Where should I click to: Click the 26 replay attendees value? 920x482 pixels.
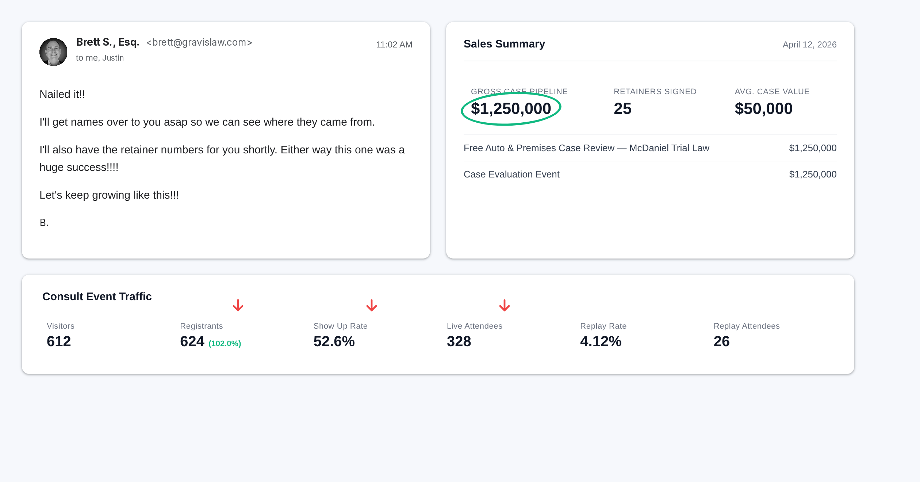tap(721, 341)
